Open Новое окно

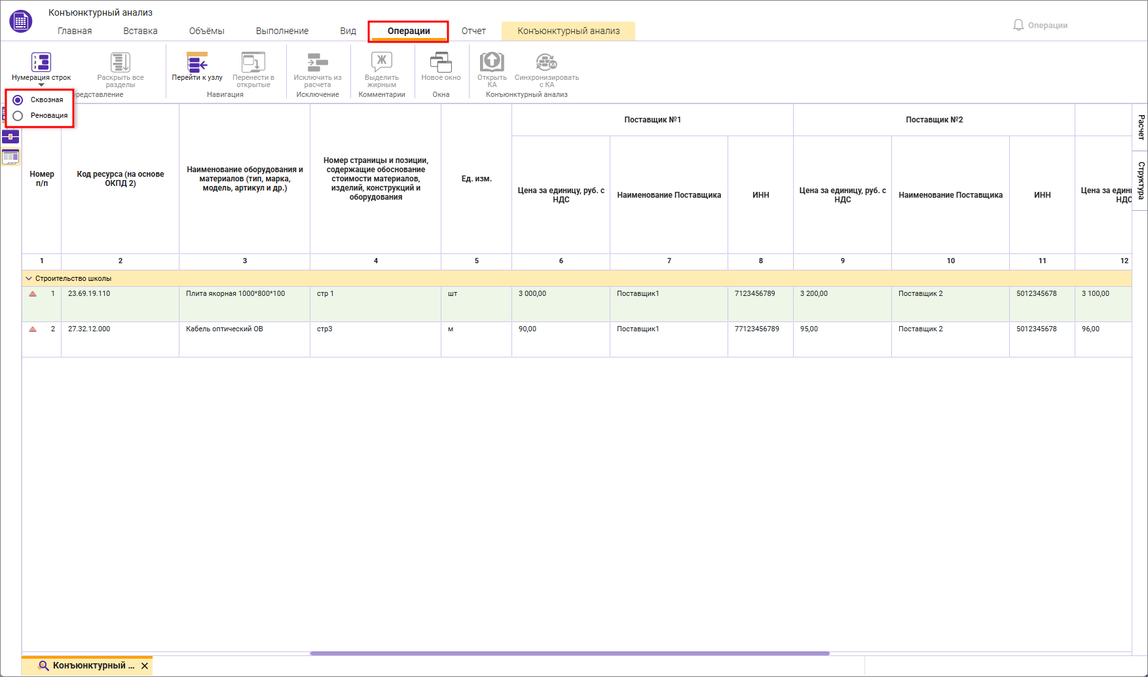(x=441, y=62)
